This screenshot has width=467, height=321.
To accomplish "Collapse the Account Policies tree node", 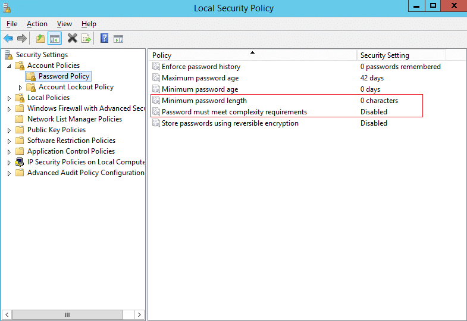I will pyautogui.click(x=10, y=66).
